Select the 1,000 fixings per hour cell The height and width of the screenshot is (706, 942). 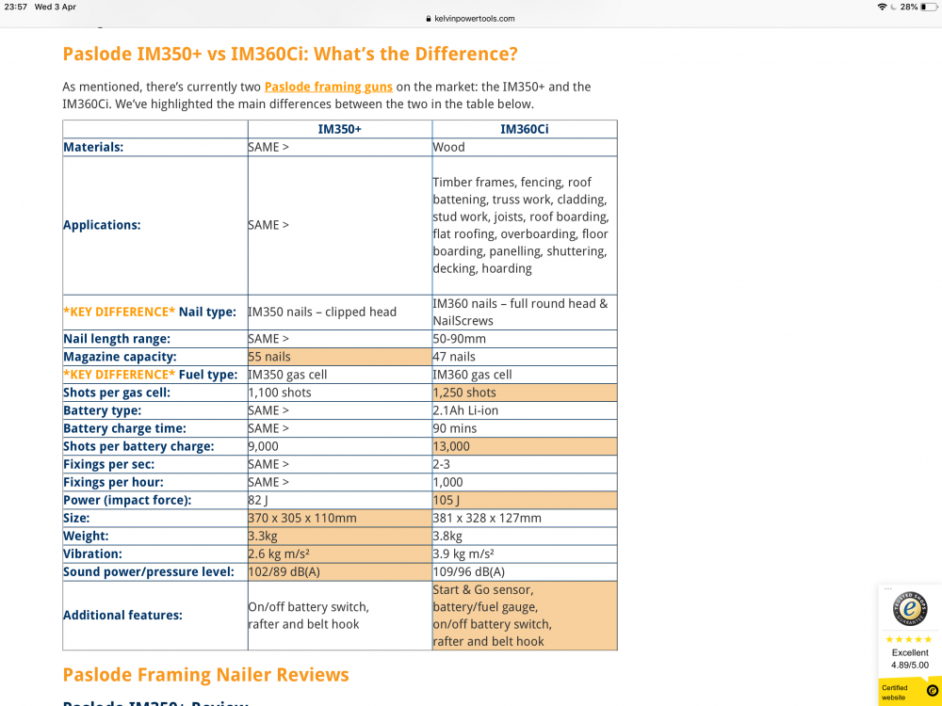coord(525,483)
